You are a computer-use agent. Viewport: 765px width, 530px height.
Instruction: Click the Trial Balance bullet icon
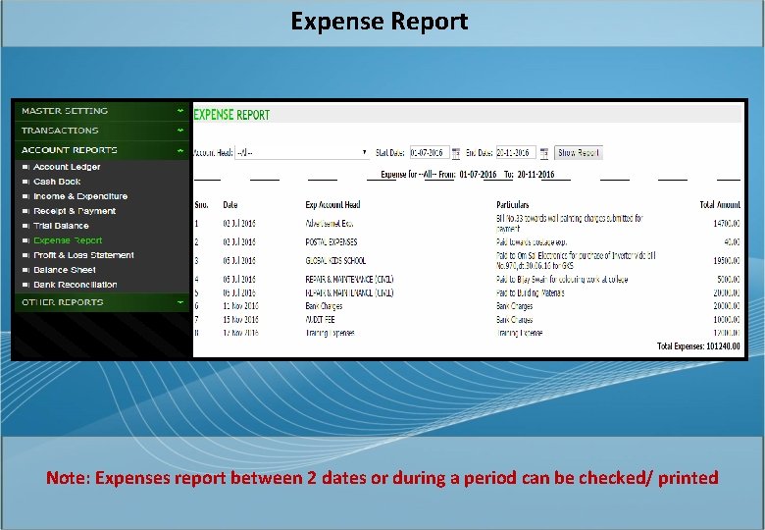click(25, 226)
